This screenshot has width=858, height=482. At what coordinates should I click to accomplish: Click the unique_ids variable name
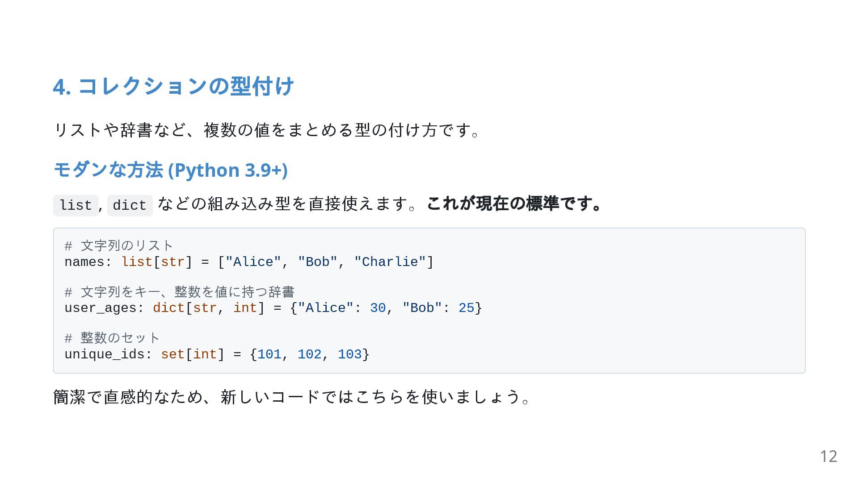104,354
